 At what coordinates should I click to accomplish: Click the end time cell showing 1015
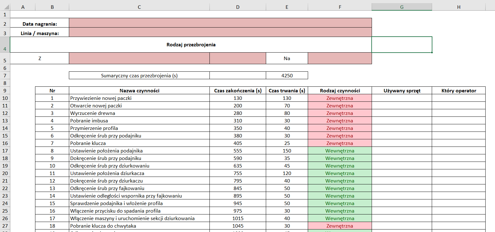(x=238, y=218)
